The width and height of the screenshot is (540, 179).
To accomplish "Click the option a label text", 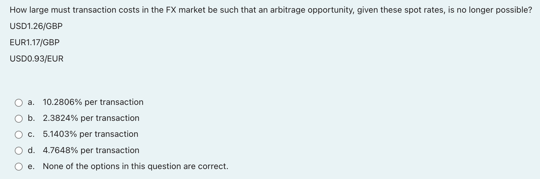I will click(31, 102).
